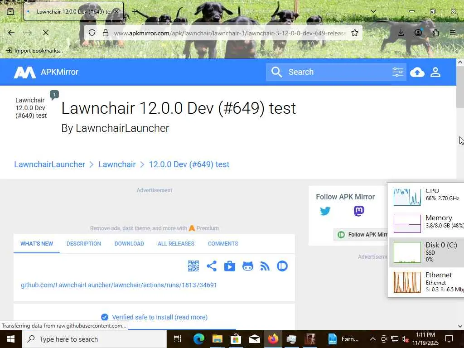Open the LawnchairLauncher breadcrumb link
The image size is (464, 348).
[50, 164]
